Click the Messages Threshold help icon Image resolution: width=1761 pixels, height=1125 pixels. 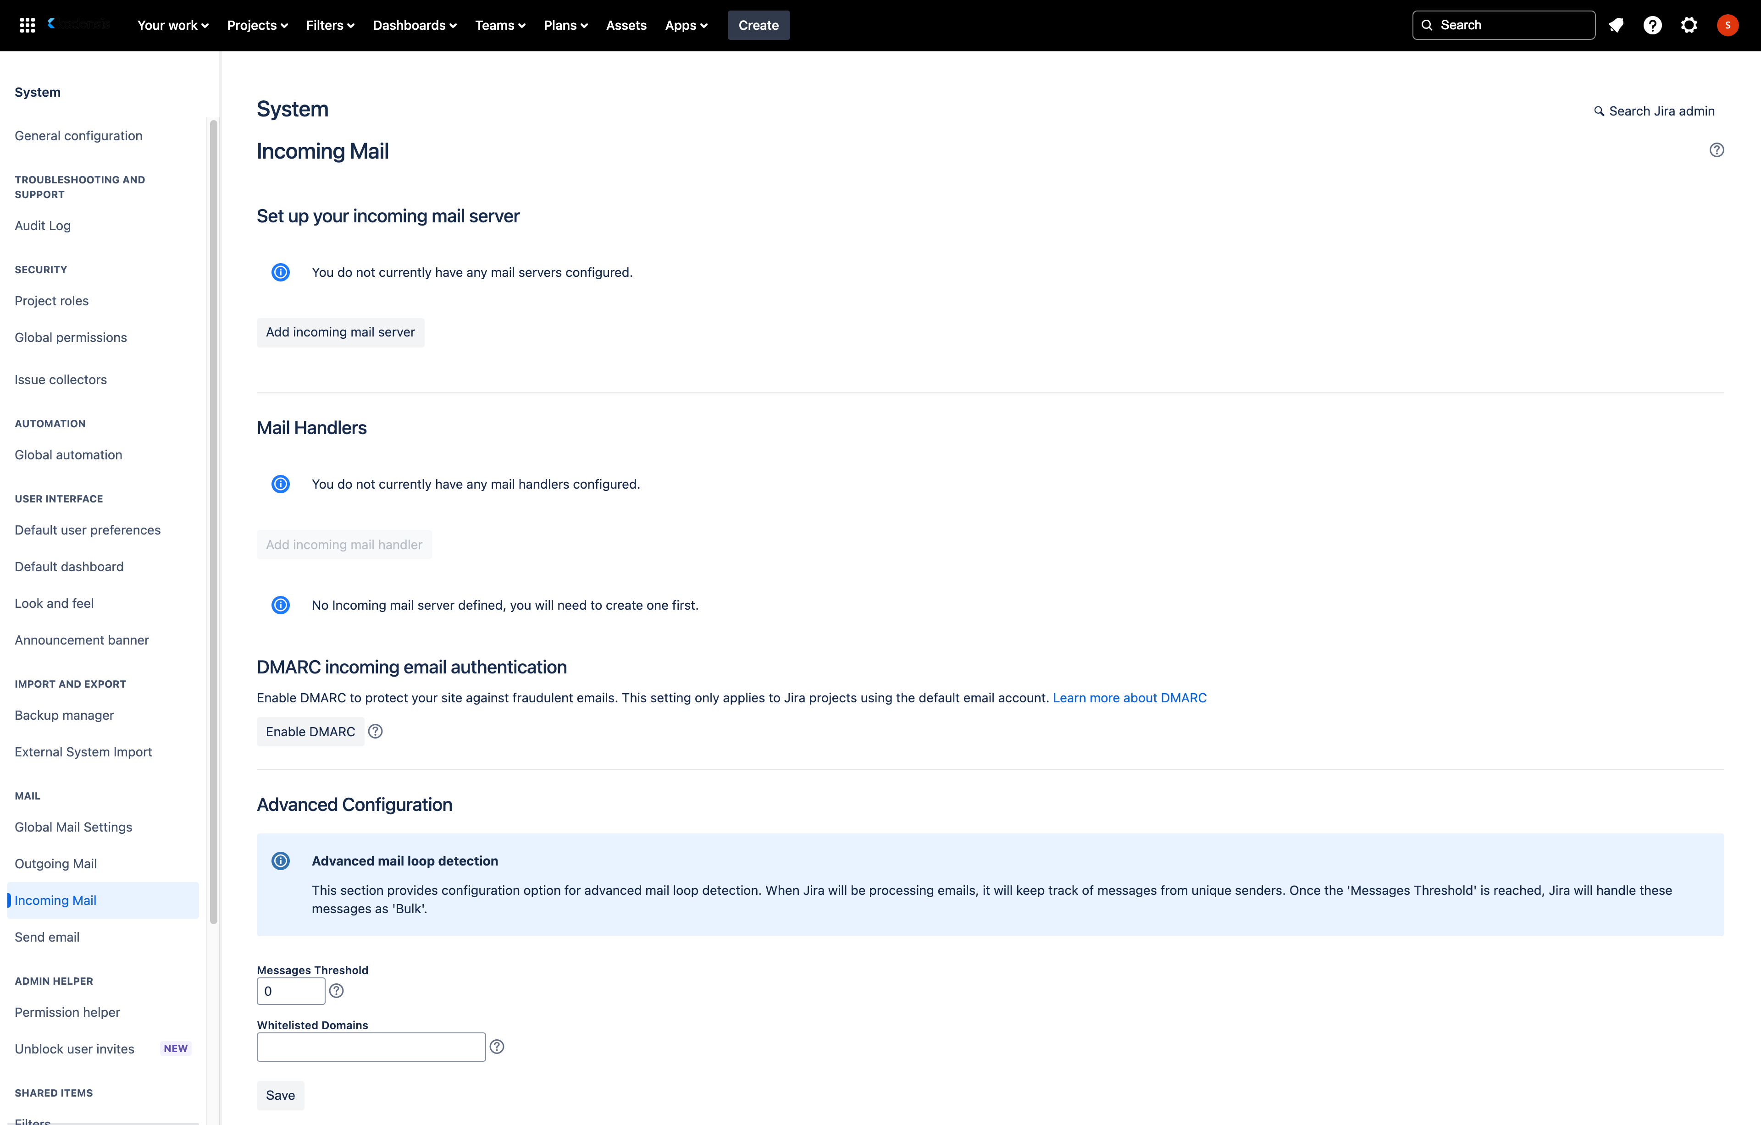tap(337, 991)
